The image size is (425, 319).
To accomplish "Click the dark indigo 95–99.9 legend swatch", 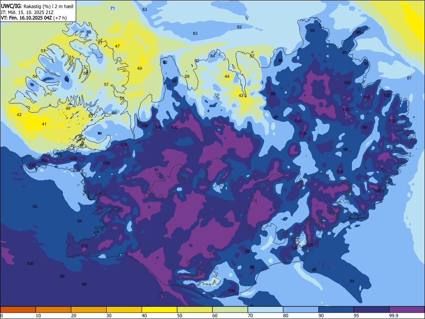I will [x=371, y=310].
